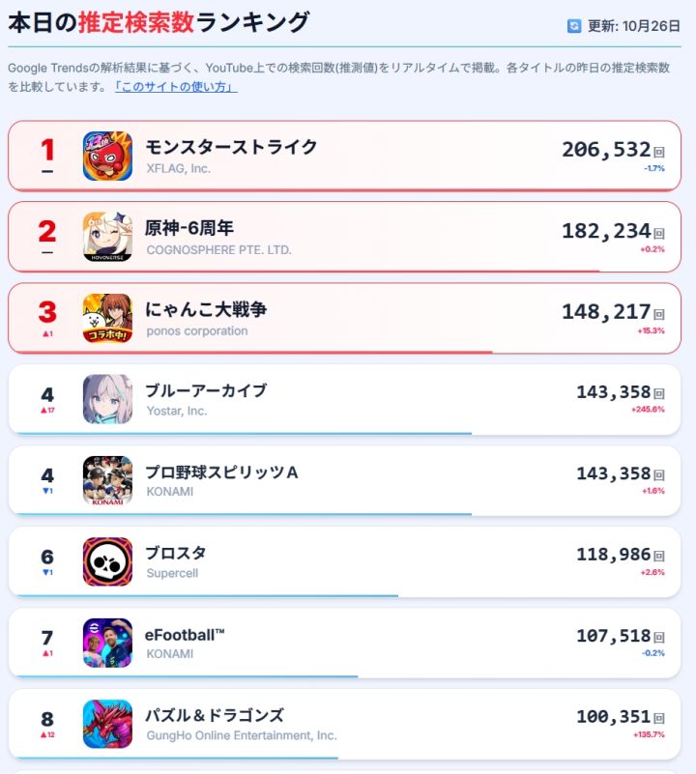Click the モンスターストライク title text
Screen dimensions: 696x774
(x=231, y=147)
